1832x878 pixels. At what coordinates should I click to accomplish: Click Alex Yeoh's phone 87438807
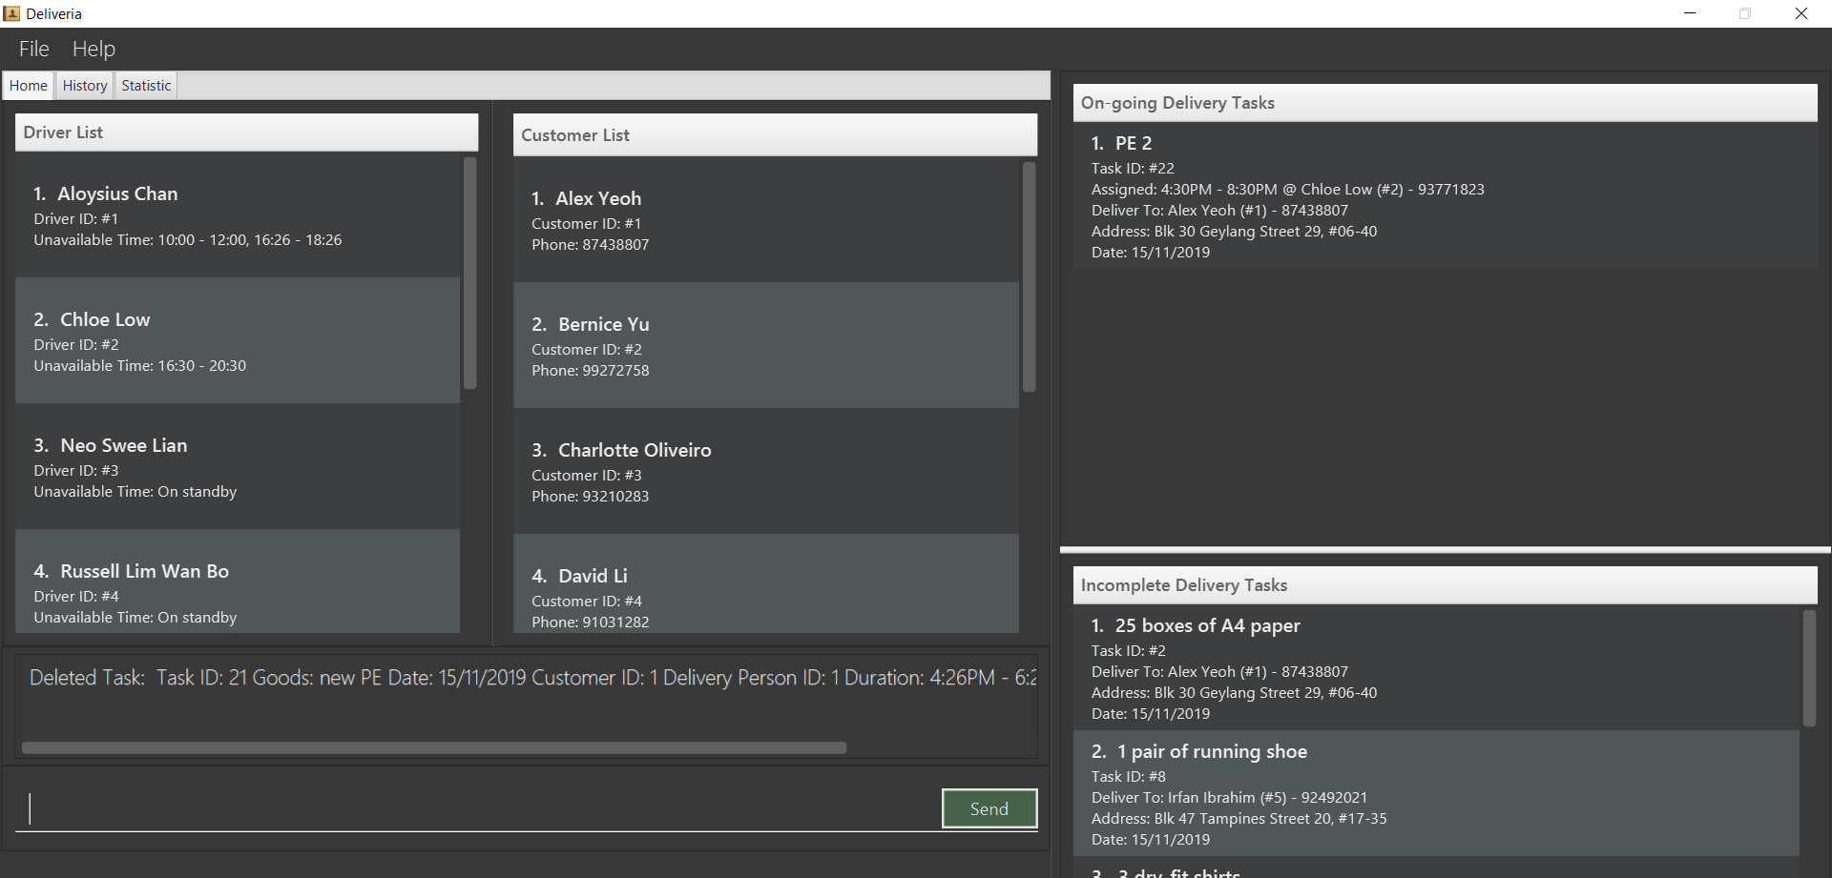590,245
